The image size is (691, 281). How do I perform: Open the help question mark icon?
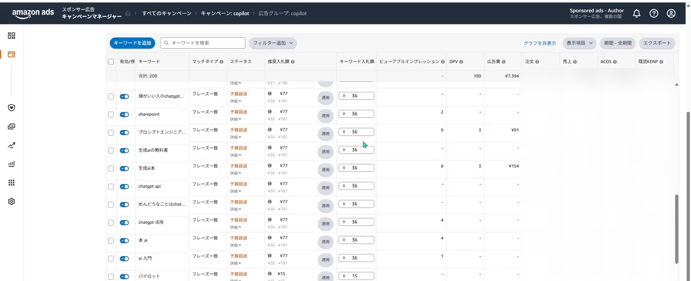pos(654,14)
